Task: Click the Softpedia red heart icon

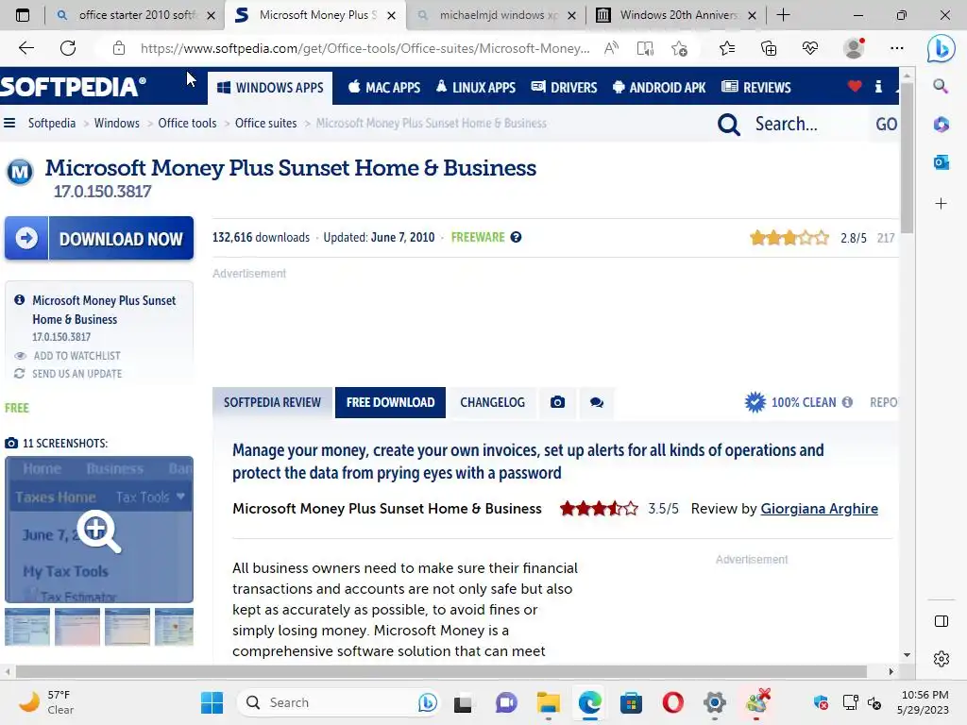Action: coord(854,87)
